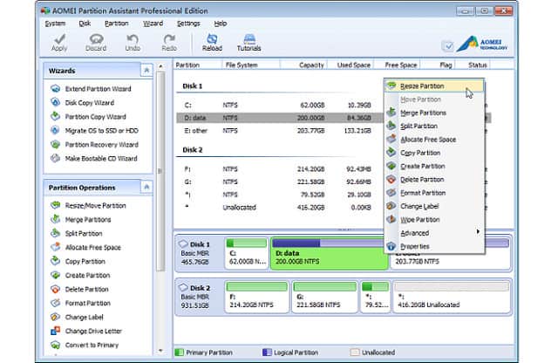Open the Help menu
This screenshot has width=558, height=363.
pos(221,24)
